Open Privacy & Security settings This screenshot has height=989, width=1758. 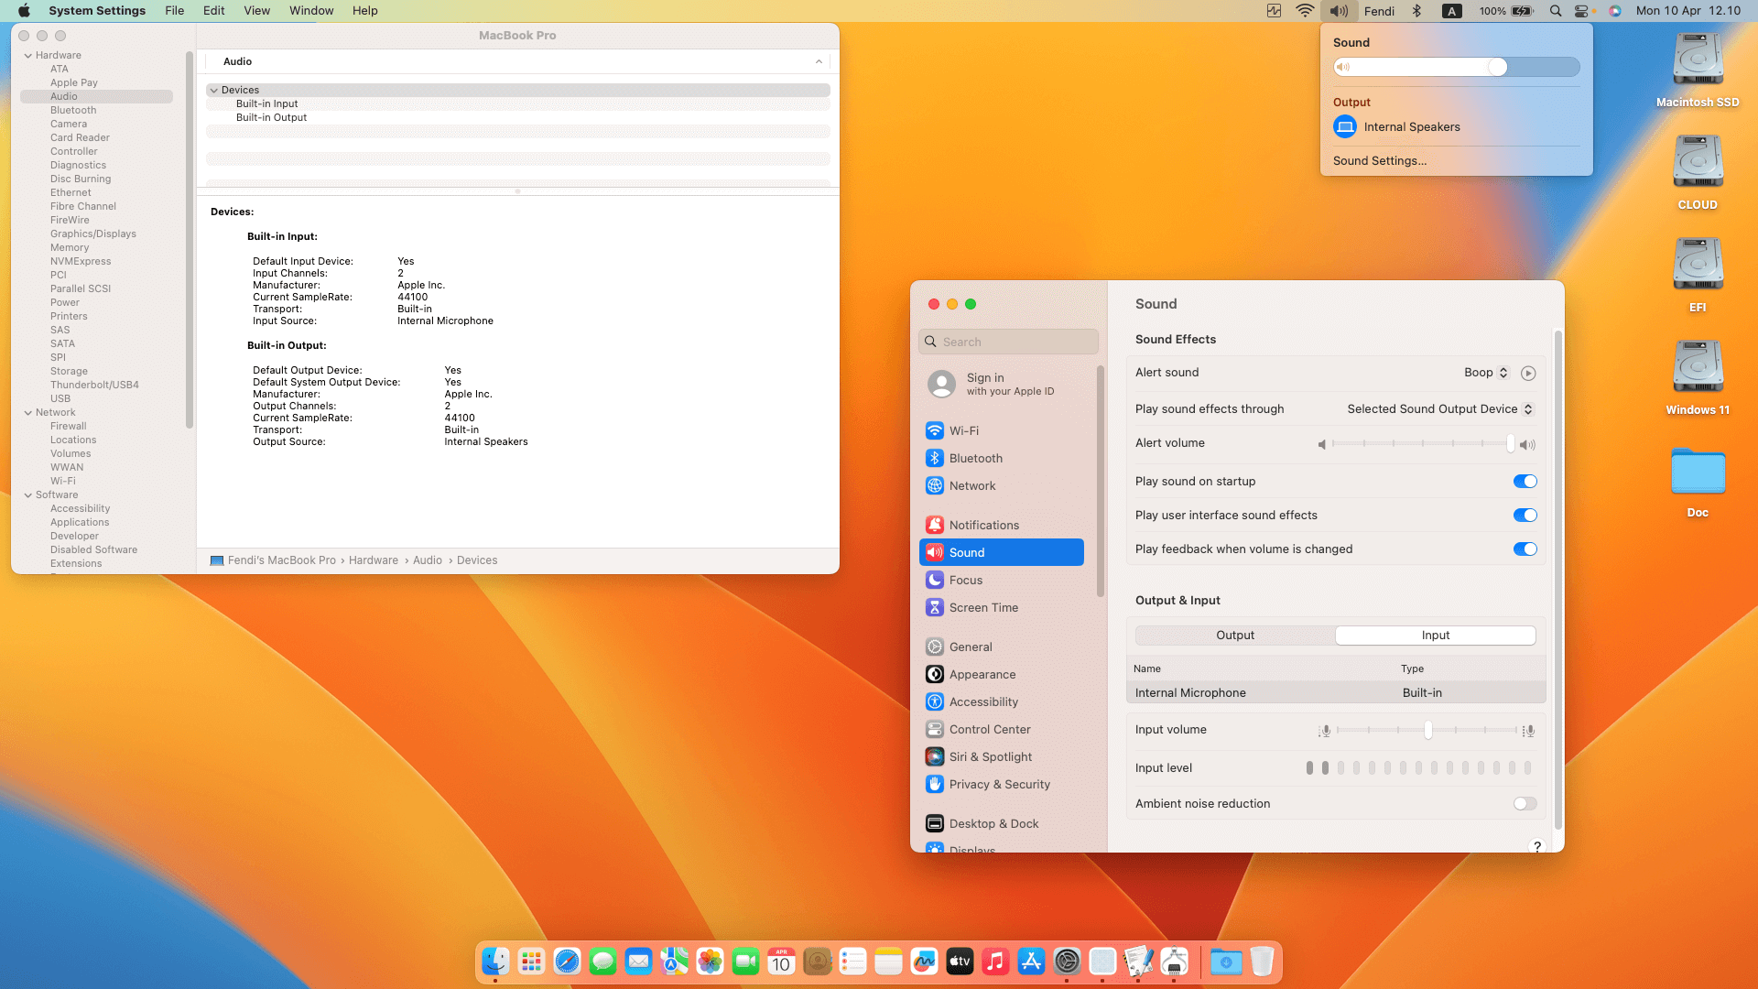(x=1001, y=784)
